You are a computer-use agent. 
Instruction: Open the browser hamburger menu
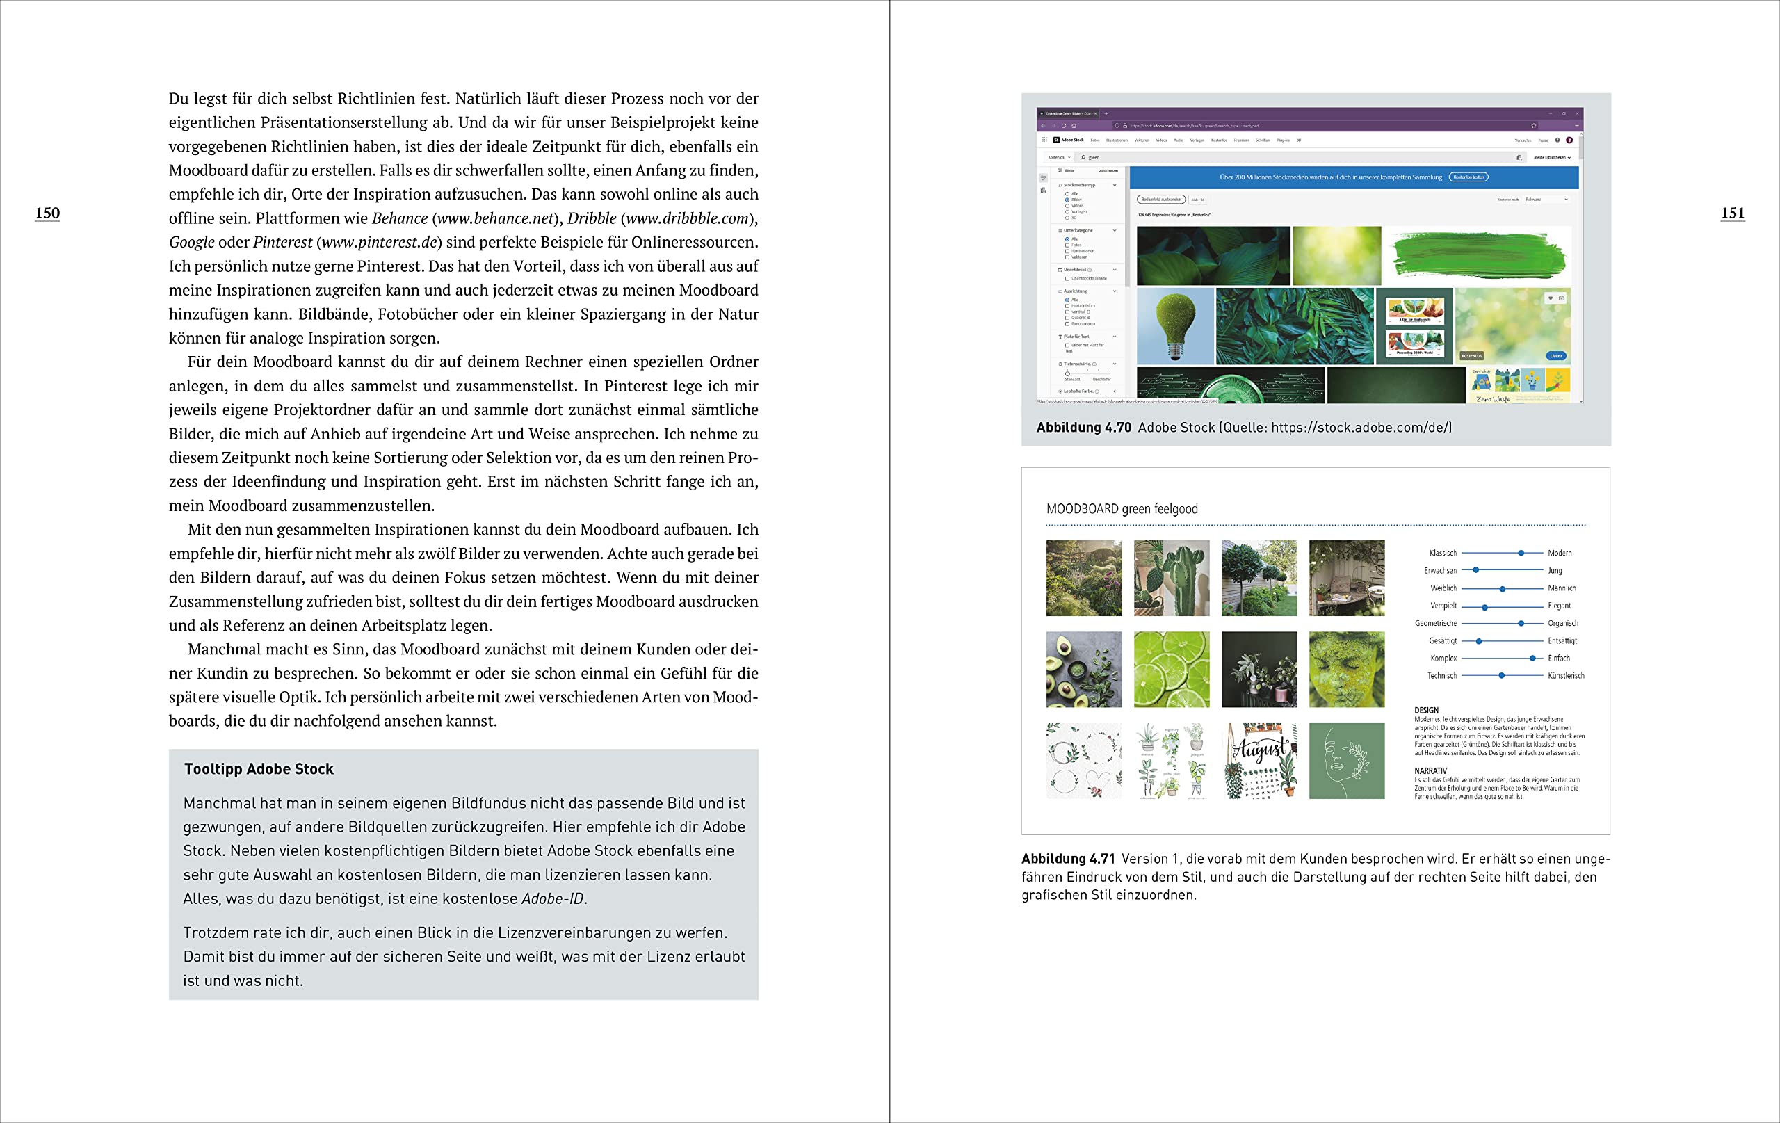coord(1577,126)
